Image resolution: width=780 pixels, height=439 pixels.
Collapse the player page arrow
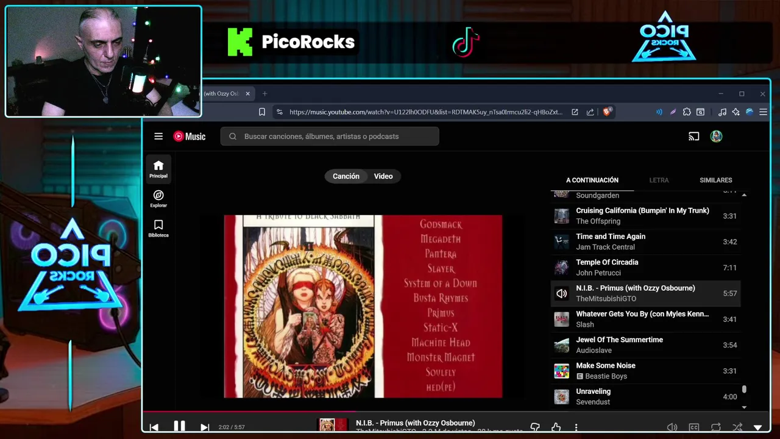[x=758, y=427]
